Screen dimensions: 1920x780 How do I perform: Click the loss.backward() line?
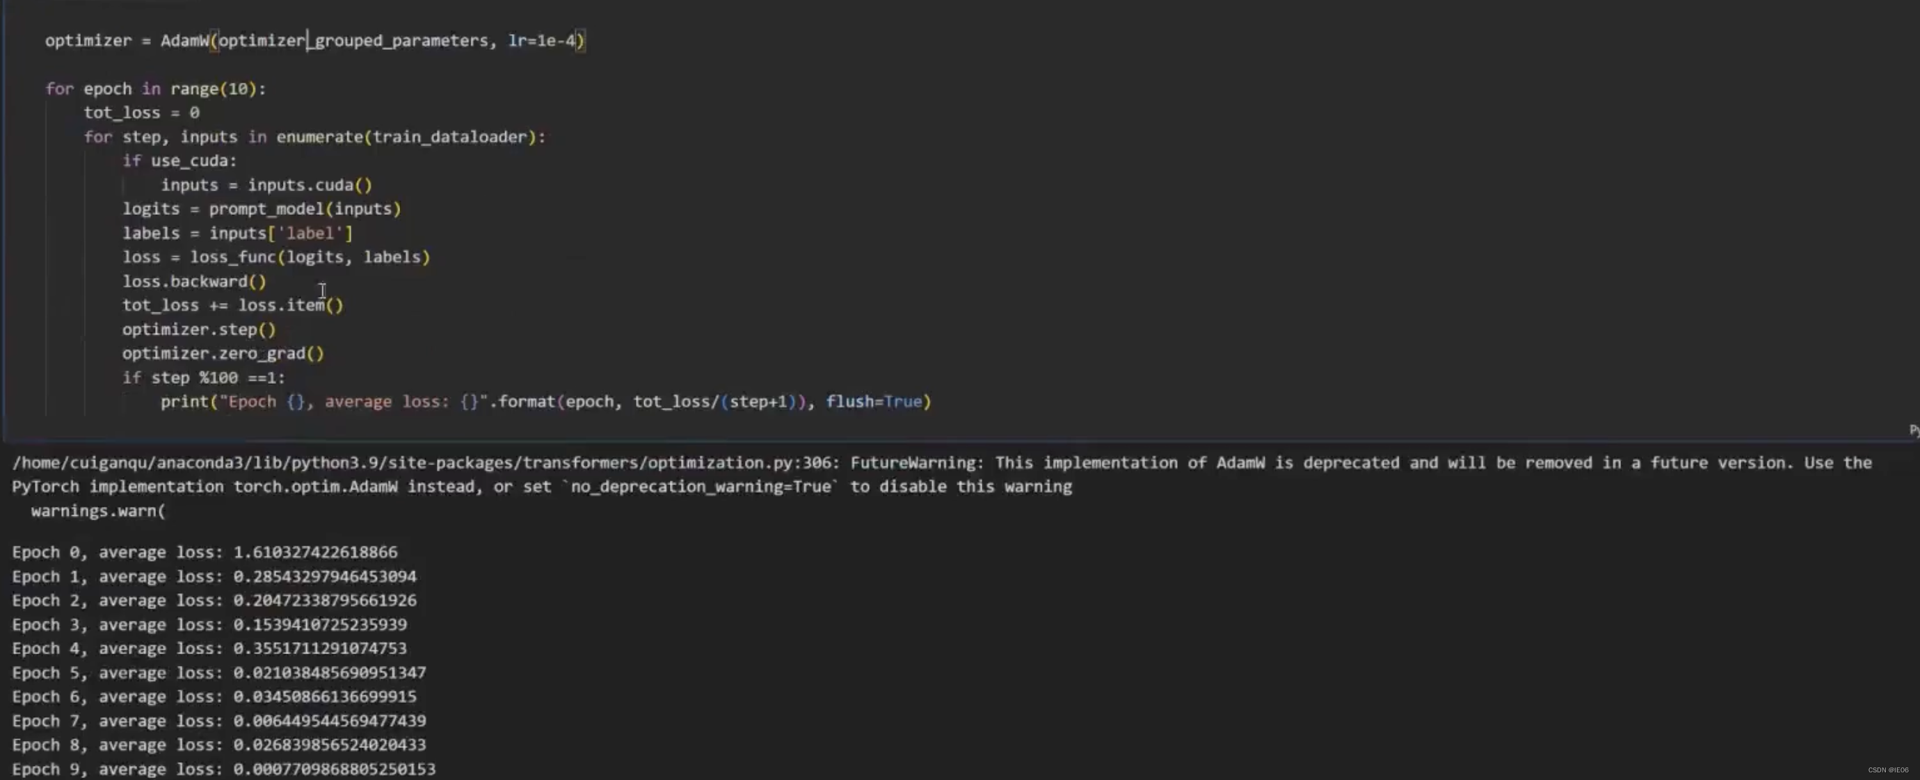click(x=194, y=282)
